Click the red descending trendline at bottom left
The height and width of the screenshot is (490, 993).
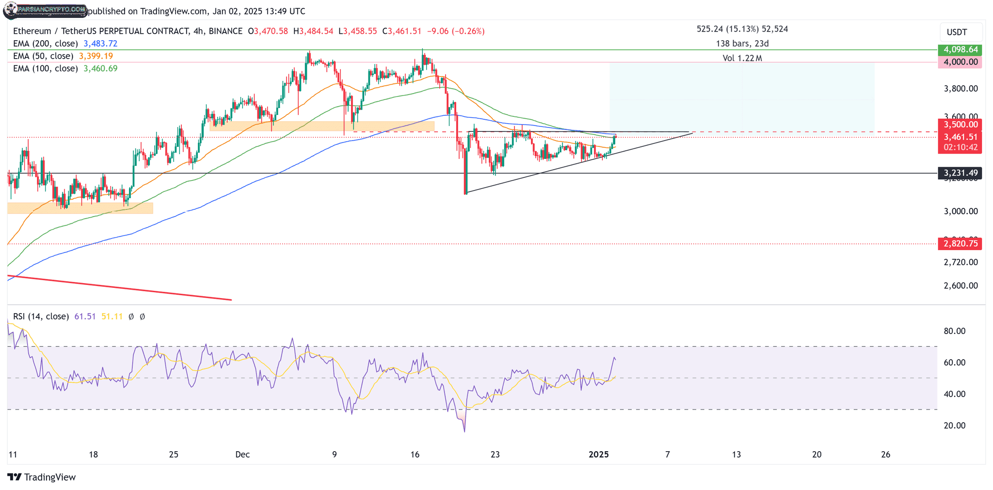pos(120,288)
